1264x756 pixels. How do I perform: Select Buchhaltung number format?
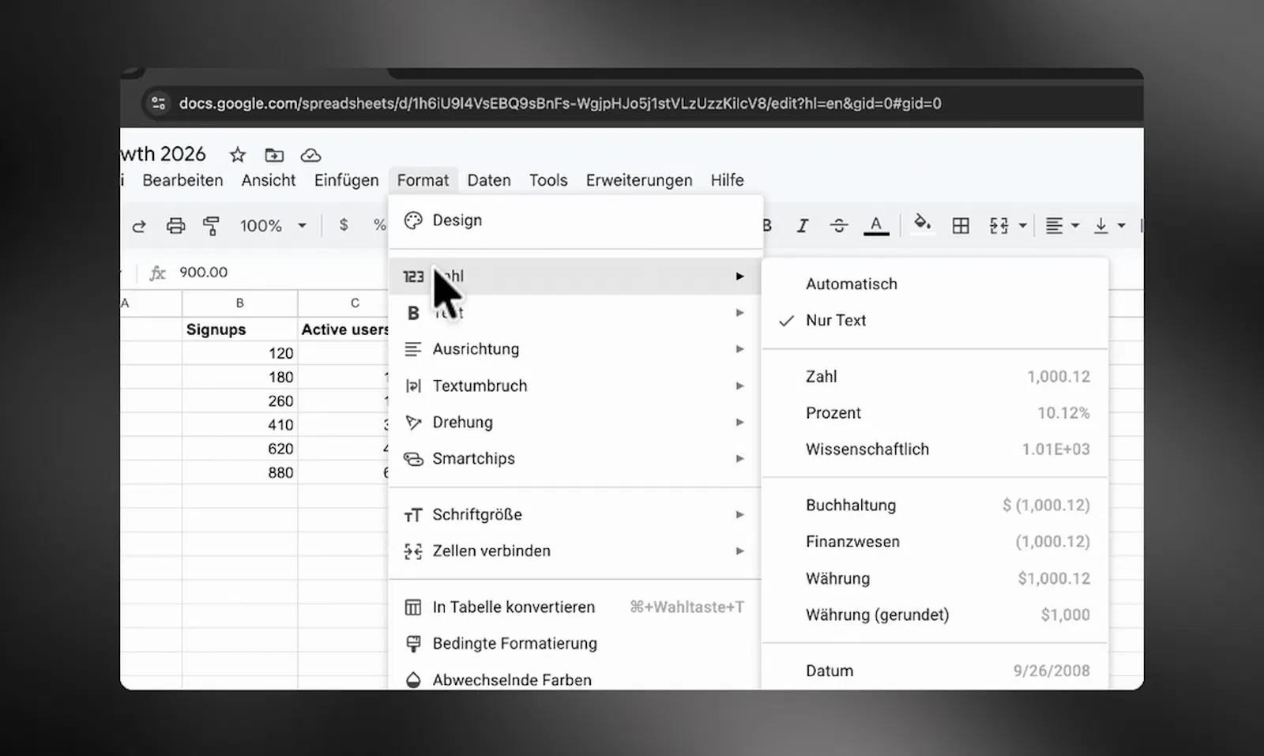click(x=935, y=506)
